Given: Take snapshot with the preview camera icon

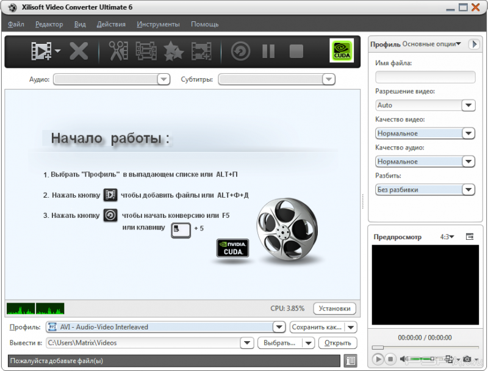Looking at the screenshot, I should tap(467, 359).
